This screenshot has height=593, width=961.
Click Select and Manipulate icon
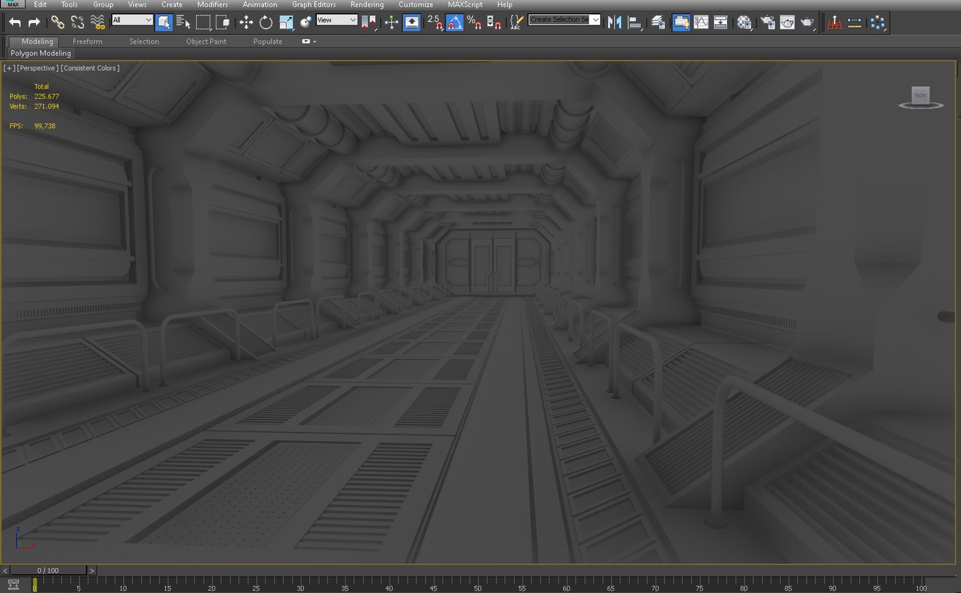click(392, 23)
